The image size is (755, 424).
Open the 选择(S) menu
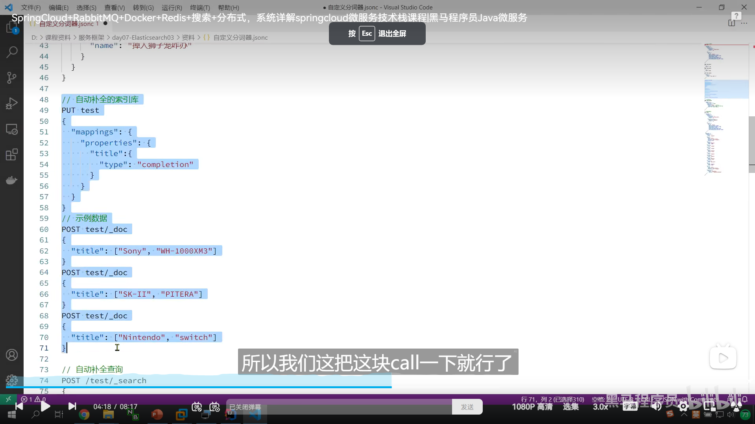coord(86,7)
